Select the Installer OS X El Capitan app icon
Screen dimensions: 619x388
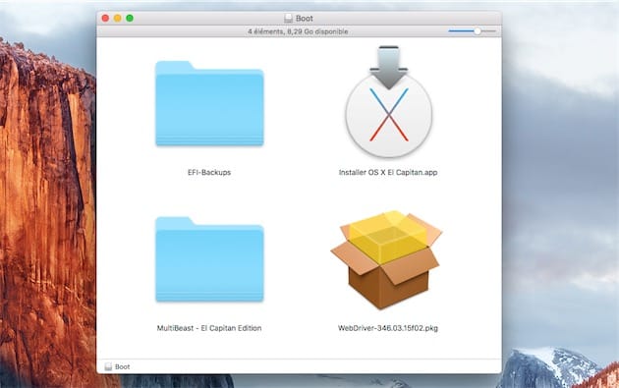coord(388,102)
